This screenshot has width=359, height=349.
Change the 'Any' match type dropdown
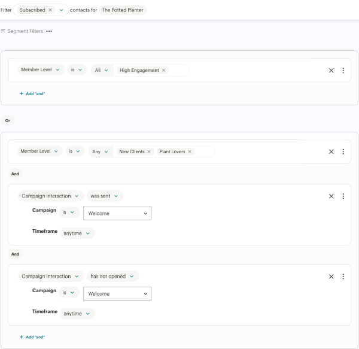click(x=99, y=151)
